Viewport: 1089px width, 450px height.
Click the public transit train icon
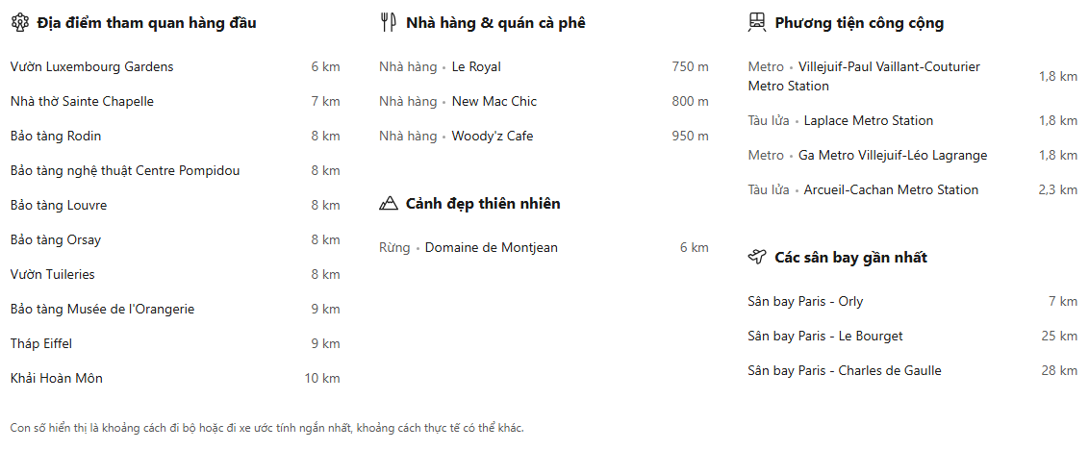pos(757,23)
